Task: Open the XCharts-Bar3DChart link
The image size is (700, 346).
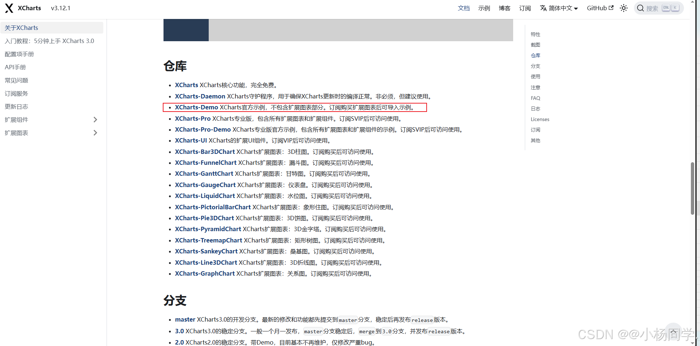Action: (205, 152)
